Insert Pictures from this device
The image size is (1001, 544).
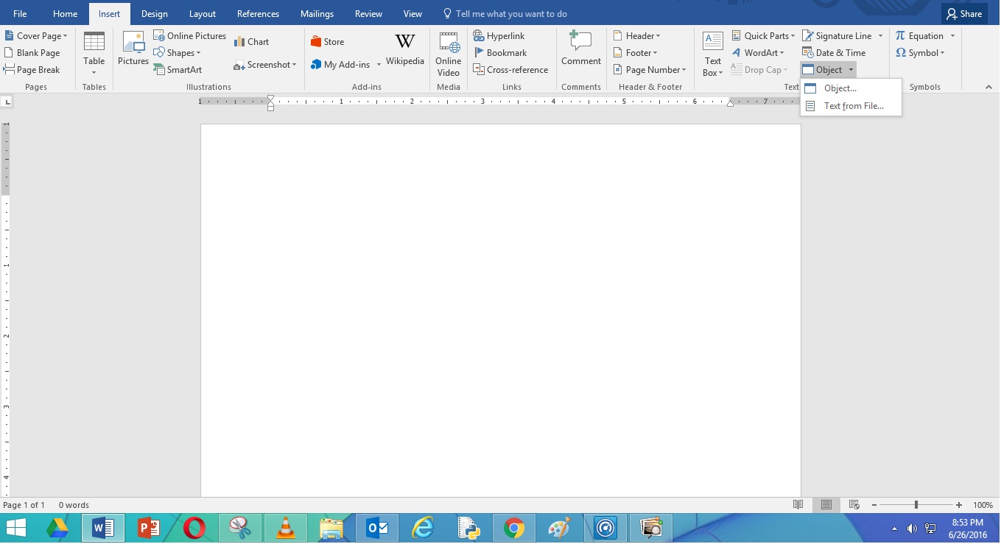[x=133, y=49]
